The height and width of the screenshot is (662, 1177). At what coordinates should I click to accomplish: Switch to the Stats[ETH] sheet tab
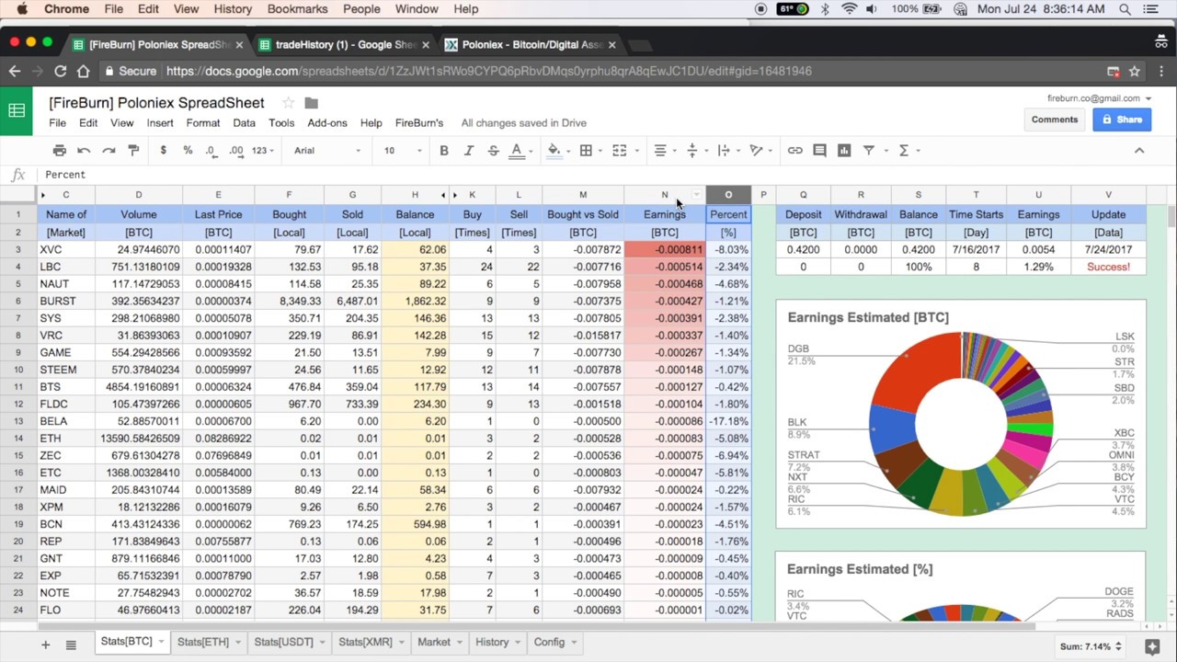pos(203,642)
